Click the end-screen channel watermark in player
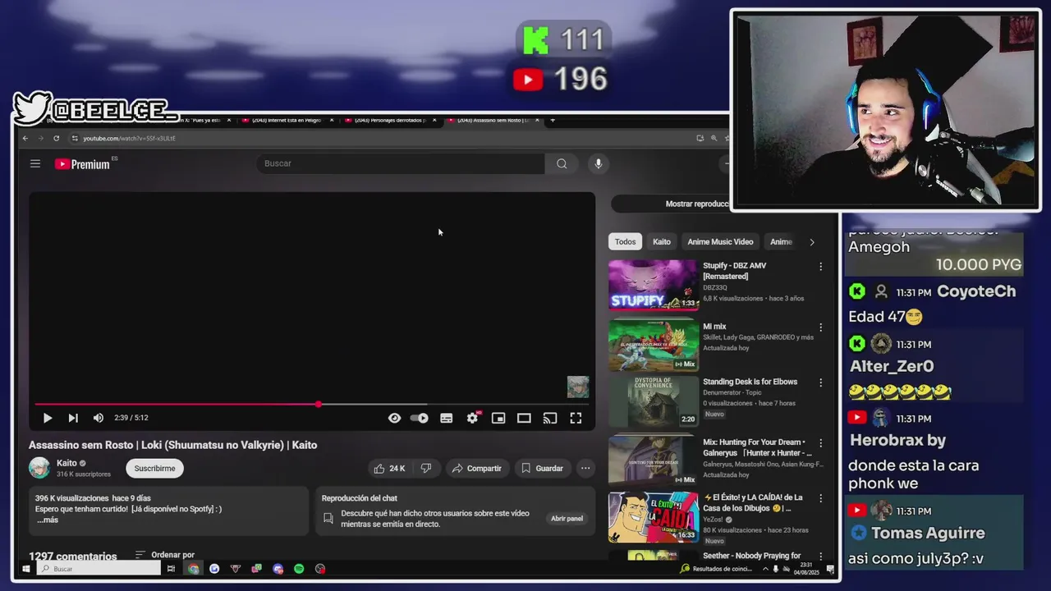Image resolution: width=1051 pixels, height=591 pixels. [578, 387]
